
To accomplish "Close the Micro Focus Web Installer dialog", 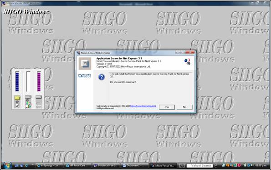I will (190, 52).
